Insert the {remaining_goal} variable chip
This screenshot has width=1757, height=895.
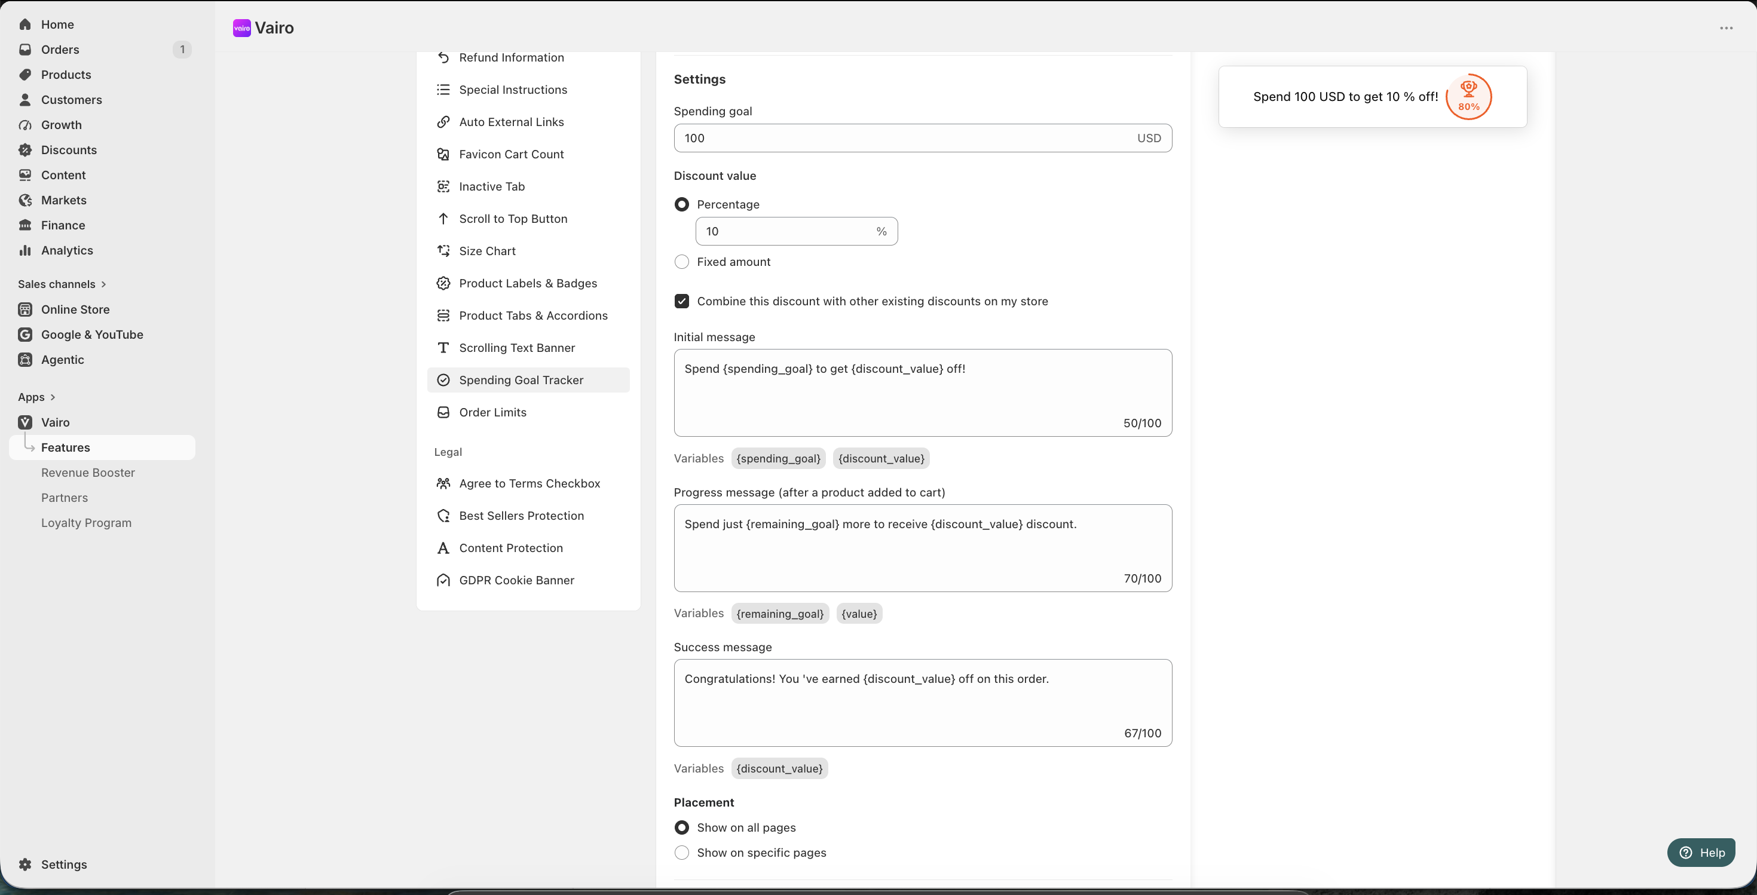tap(780, 614)
